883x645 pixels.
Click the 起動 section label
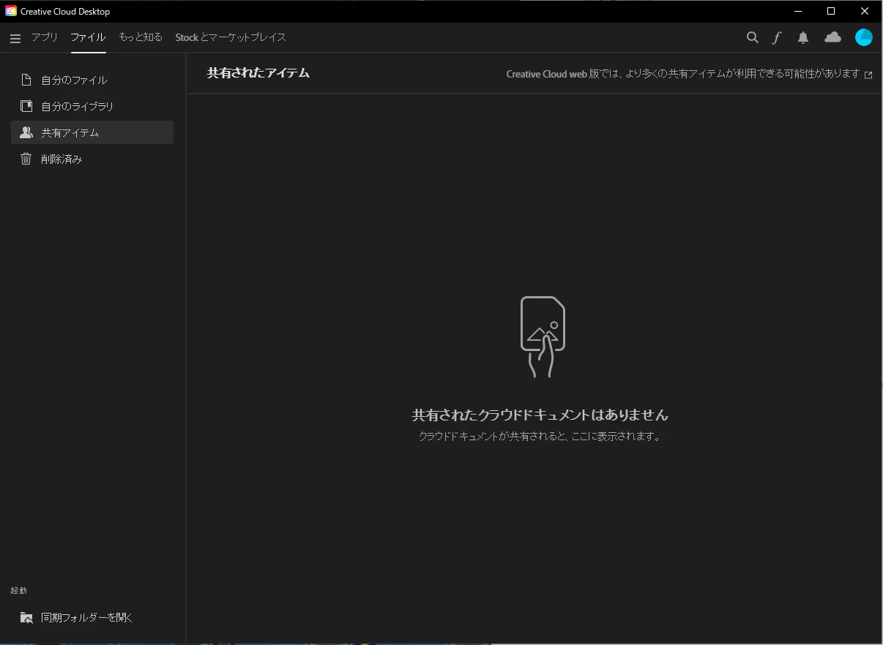[x=18, y=590]
